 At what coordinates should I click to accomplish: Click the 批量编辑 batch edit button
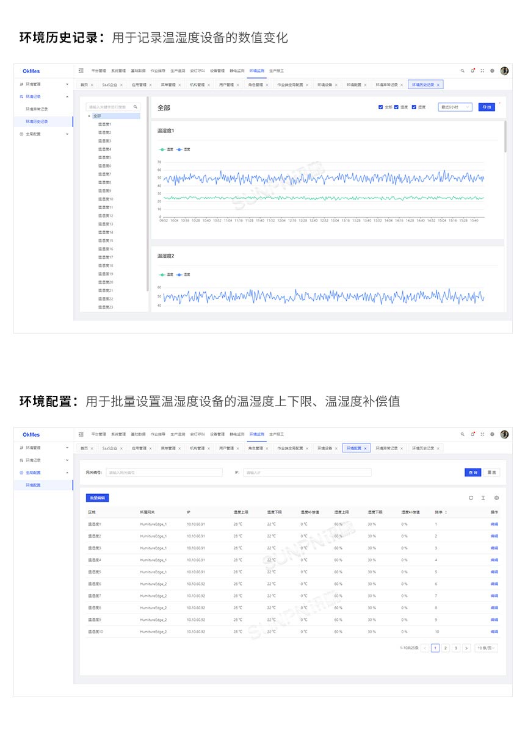point(98,498)
